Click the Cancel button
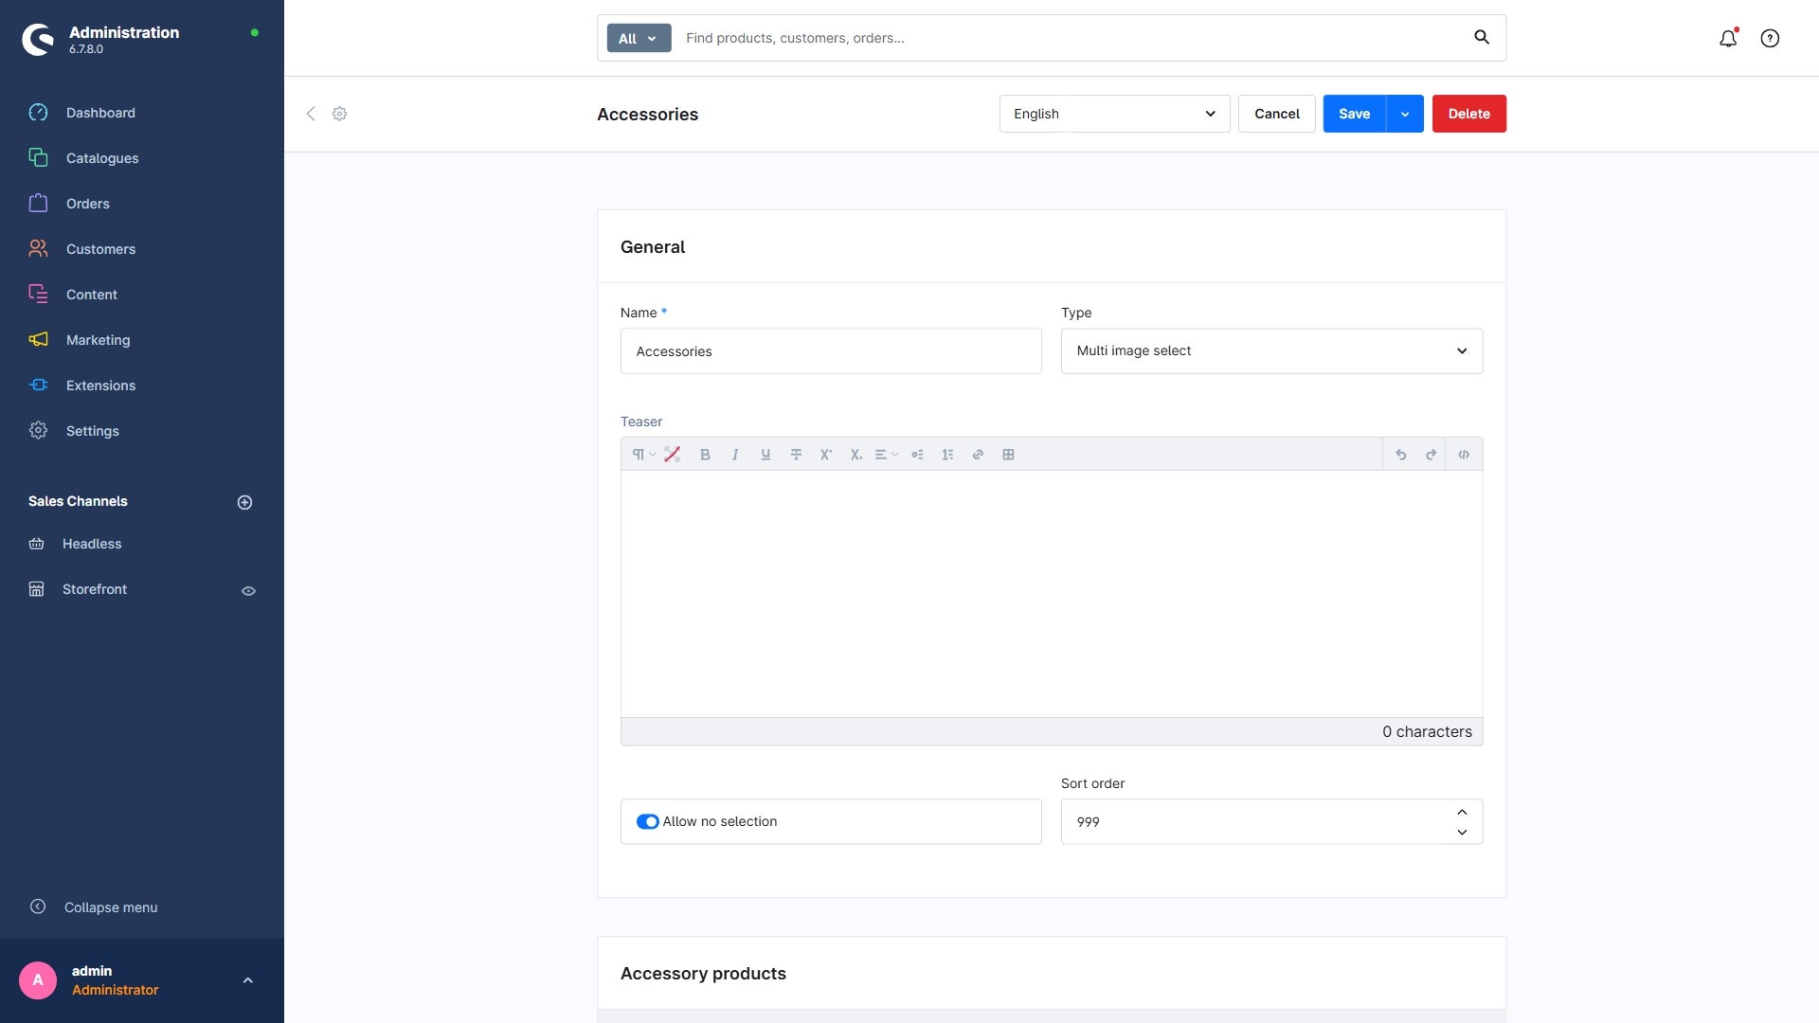The width and height of the screenshot is (1819, 1023). pos(1276,114)
